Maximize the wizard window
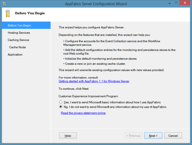Screen dimensions: 192x145 pyautogui.click(x=172, y=3)
